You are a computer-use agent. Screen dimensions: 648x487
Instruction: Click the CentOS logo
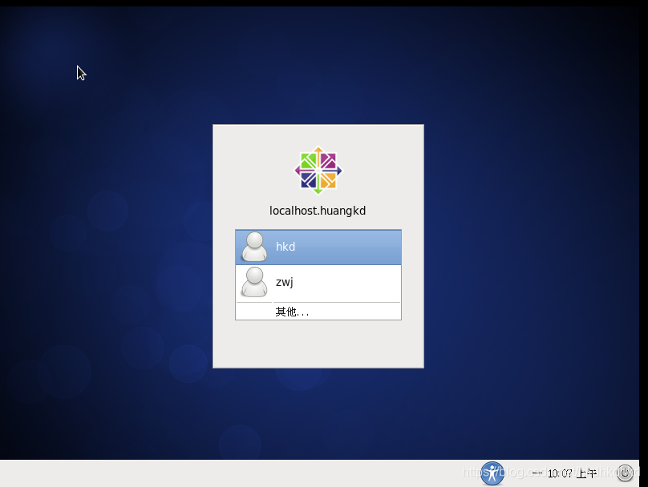[318, 170]
